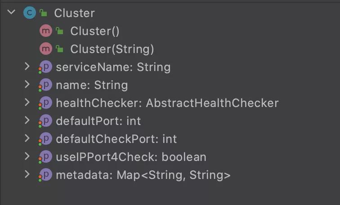Image resolution: width=340 pixels, height=205 pixels.
Task: Select the Cluster(String) constructor entry
Action: pyautogui.click(x=112, y=49)
